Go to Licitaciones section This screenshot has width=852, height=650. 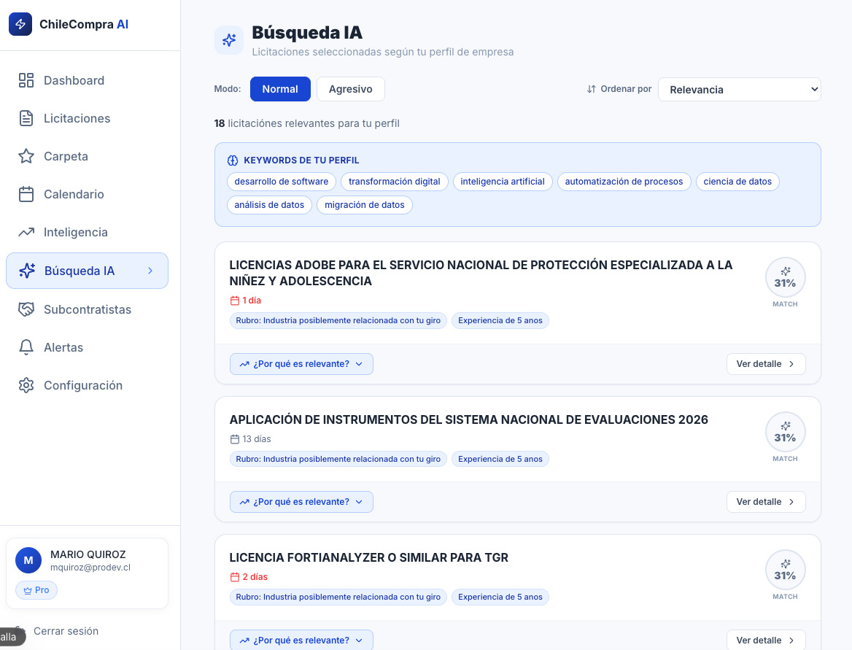(x=87, y=118)
